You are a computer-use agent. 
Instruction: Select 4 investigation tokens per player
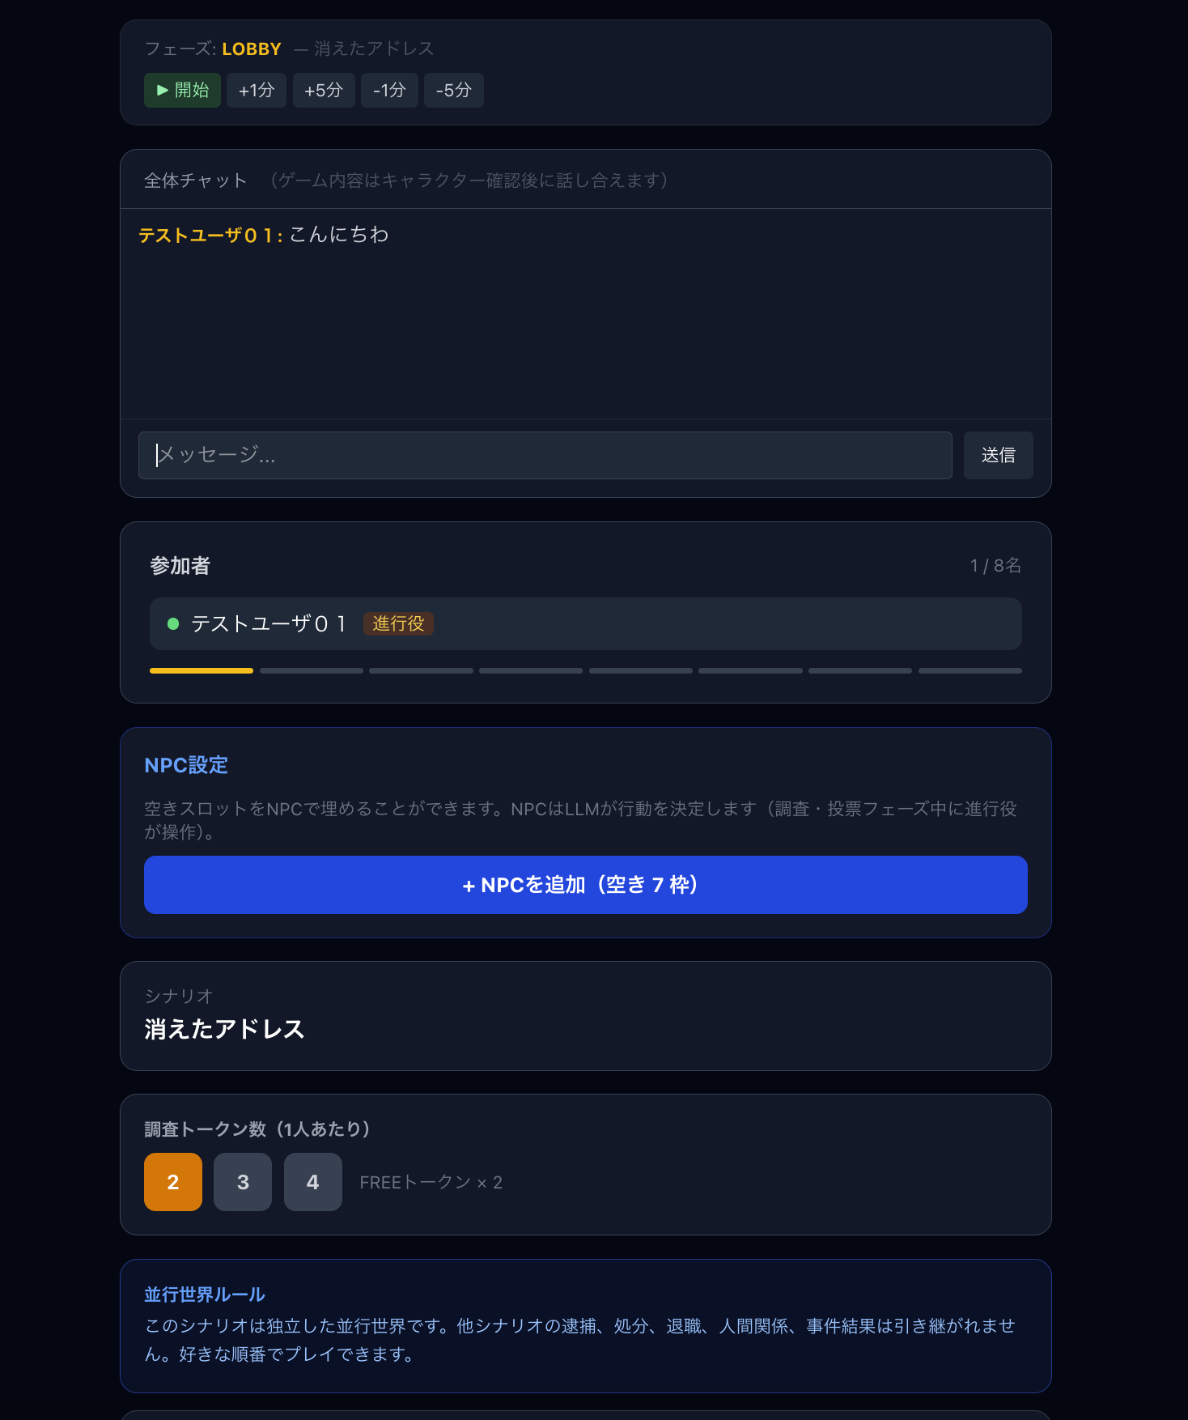click(x=313, y=1182)
